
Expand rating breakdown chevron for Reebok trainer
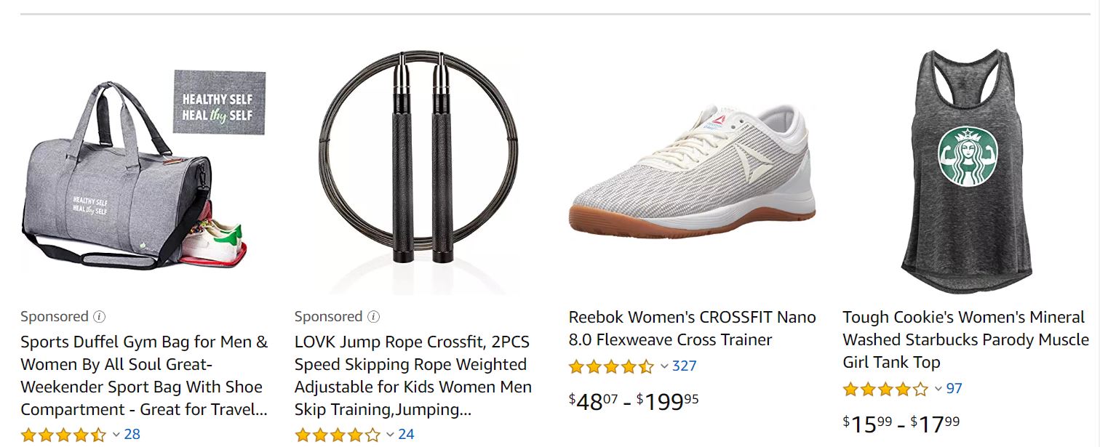coord(663,367)
